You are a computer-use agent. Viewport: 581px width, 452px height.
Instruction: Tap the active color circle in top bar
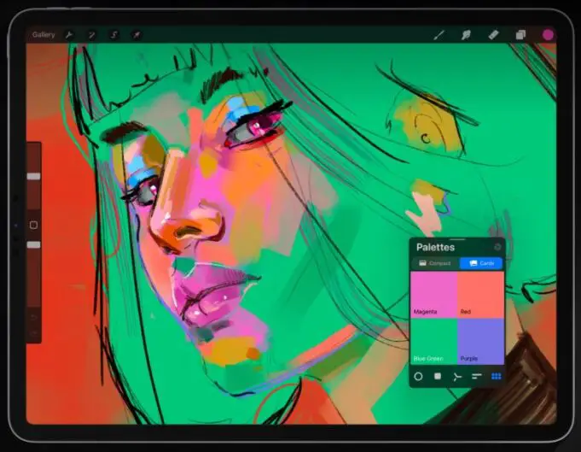[x=548, y=34]
